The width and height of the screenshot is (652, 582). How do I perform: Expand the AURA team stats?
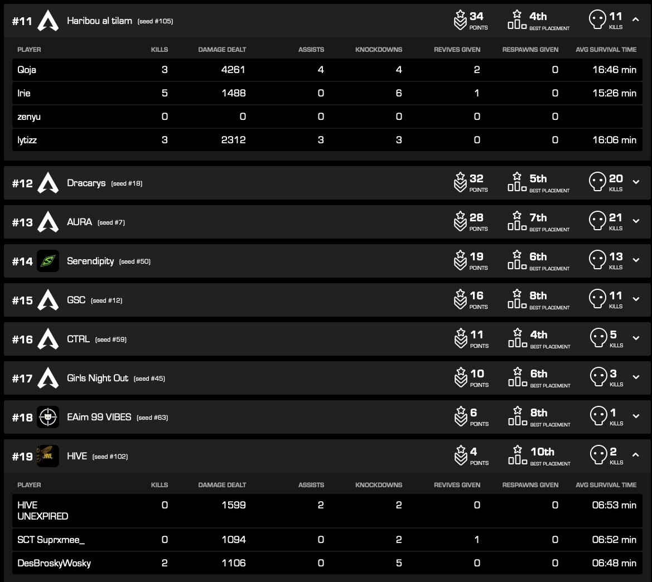(x=636, y=221)
